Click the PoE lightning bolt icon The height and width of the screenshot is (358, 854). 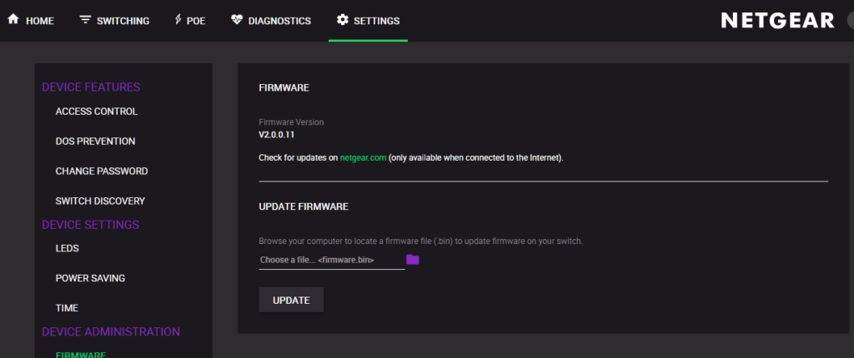coord(178,20)
